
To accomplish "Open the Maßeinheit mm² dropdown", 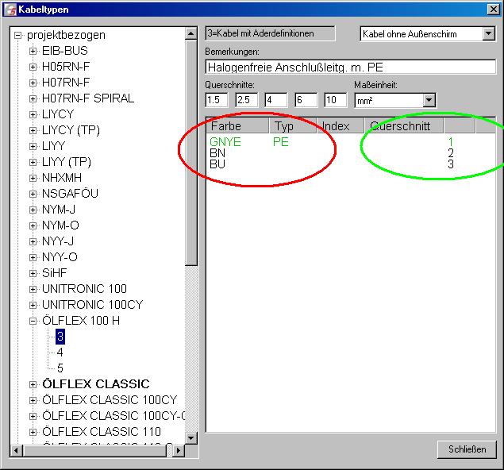I will click(x=429, y=100).
